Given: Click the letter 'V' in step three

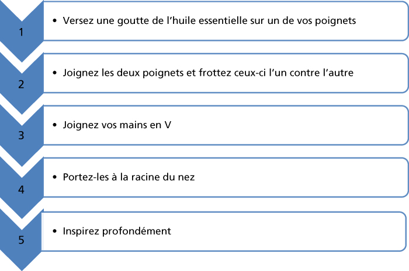Looking at the screenshot, I should coord(168,125).
